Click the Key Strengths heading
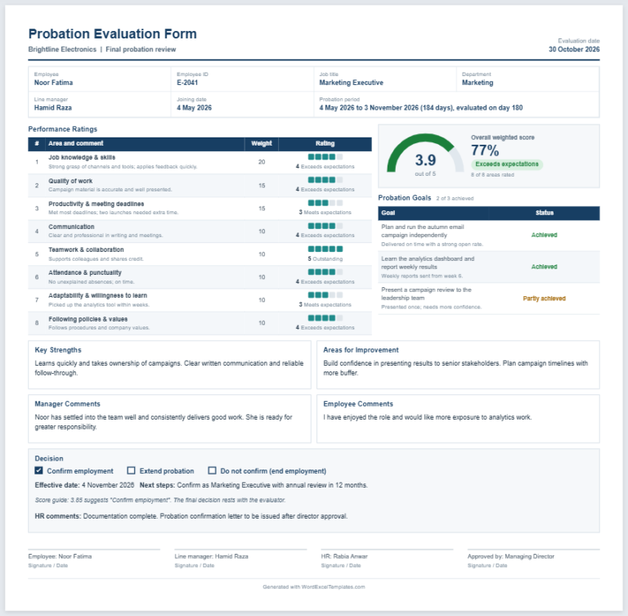 coord(58,350)
